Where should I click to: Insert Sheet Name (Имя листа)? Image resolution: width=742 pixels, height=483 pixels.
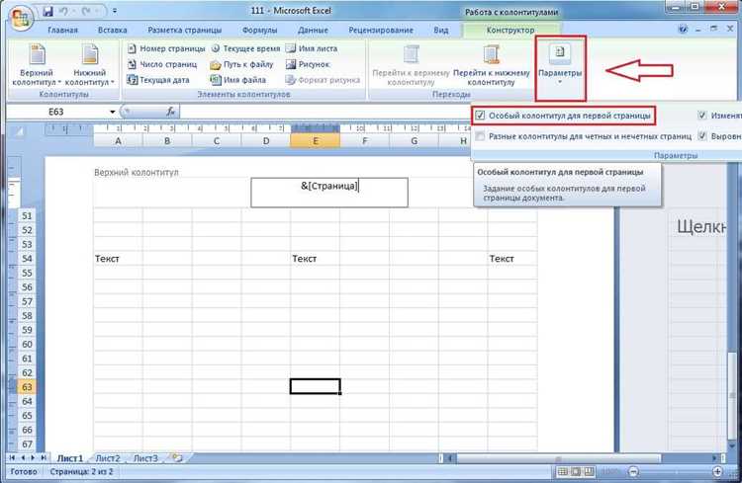(x=312, y=48)
